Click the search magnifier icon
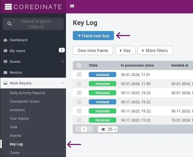 (x=10, y=24)
